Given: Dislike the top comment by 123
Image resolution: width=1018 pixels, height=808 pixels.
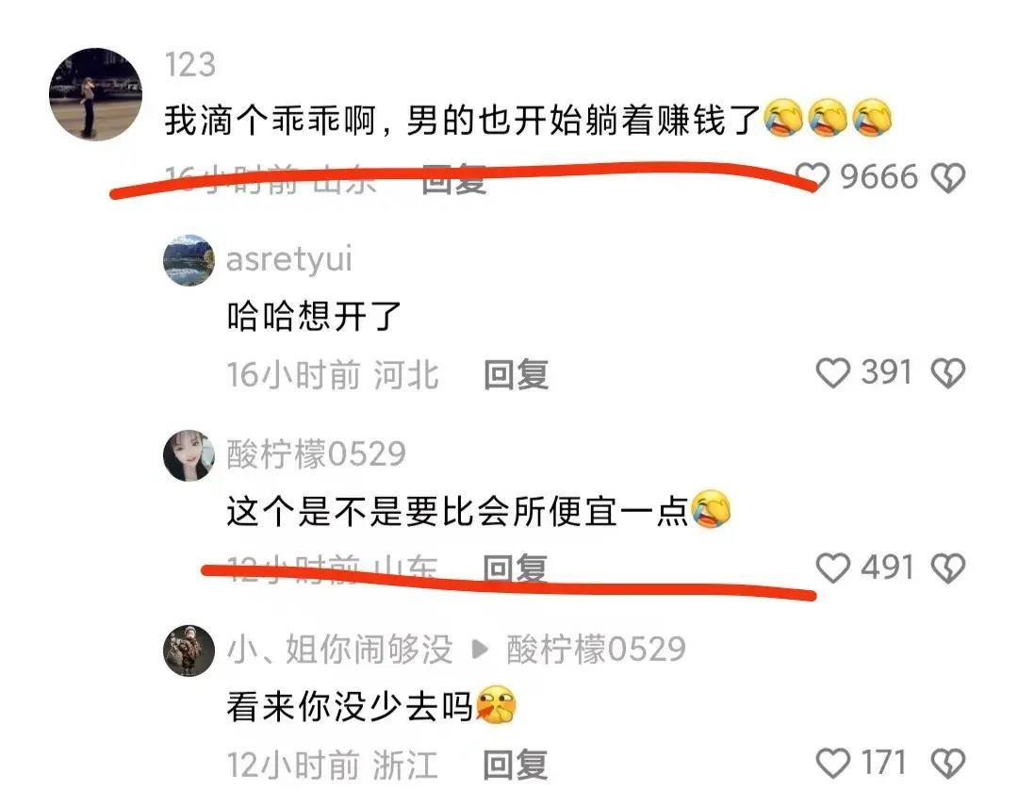Looking at the screenshot, I should pyautogui.click(x=948, y=177).
